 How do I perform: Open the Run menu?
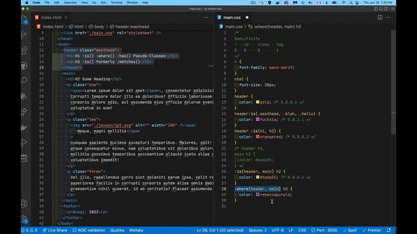coord(104,3)
